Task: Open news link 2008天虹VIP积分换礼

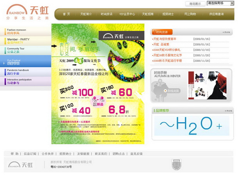Action: point(166,50)
